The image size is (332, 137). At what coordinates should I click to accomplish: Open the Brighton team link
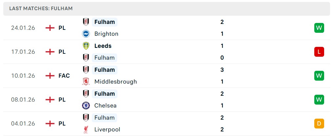106,34
